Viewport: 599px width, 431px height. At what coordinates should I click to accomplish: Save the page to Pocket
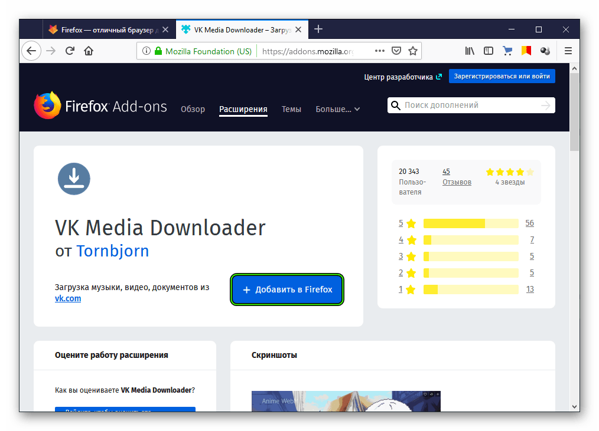(396, 51)
